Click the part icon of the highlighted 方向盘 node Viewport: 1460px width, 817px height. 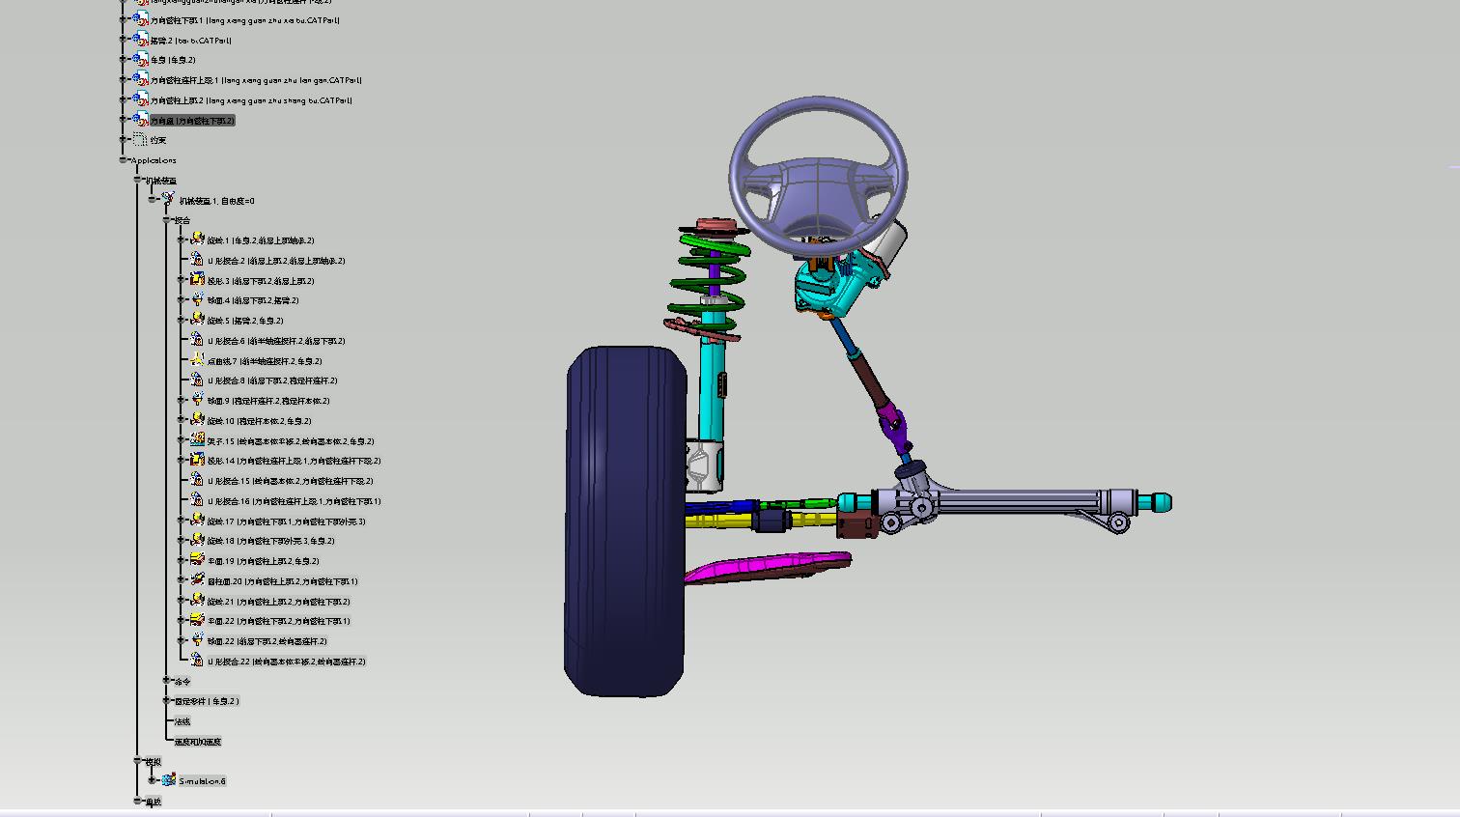[x=140, y=120]
